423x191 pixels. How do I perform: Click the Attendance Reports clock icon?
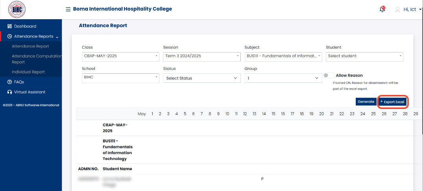[10, 36]
